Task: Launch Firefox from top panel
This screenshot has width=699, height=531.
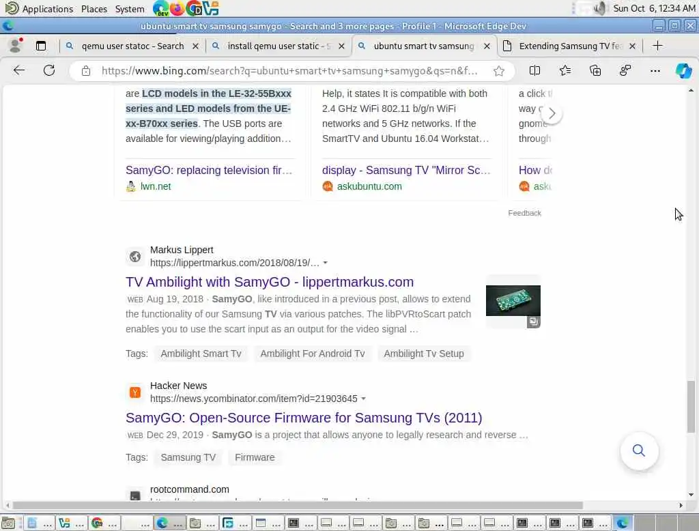Action: click(x=177, y=8)
